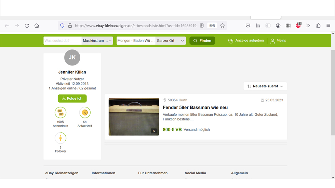Viewport: 335px width, 188px height.
Task: Open the 'Fender 59er Bassman wie neu' listing title
Action: pos(195,107)
